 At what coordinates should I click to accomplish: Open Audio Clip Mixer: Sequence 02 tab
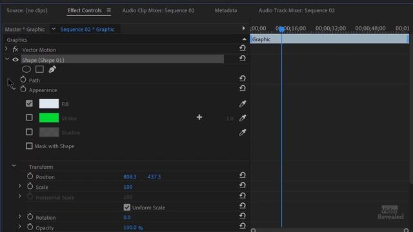[x=158, y=10]
